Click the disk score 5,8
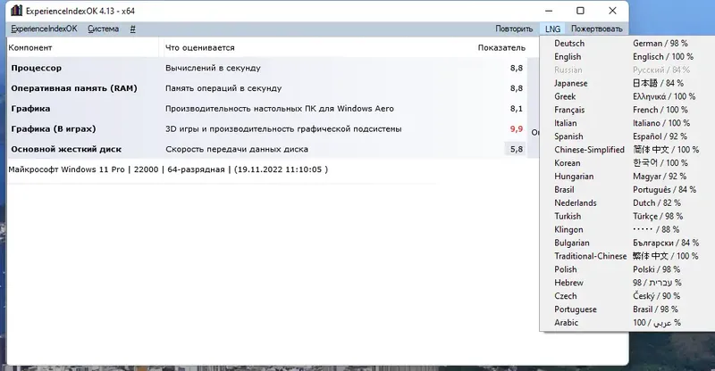The width and height of the screenshot is (715, 371). [x=517, y=149]
